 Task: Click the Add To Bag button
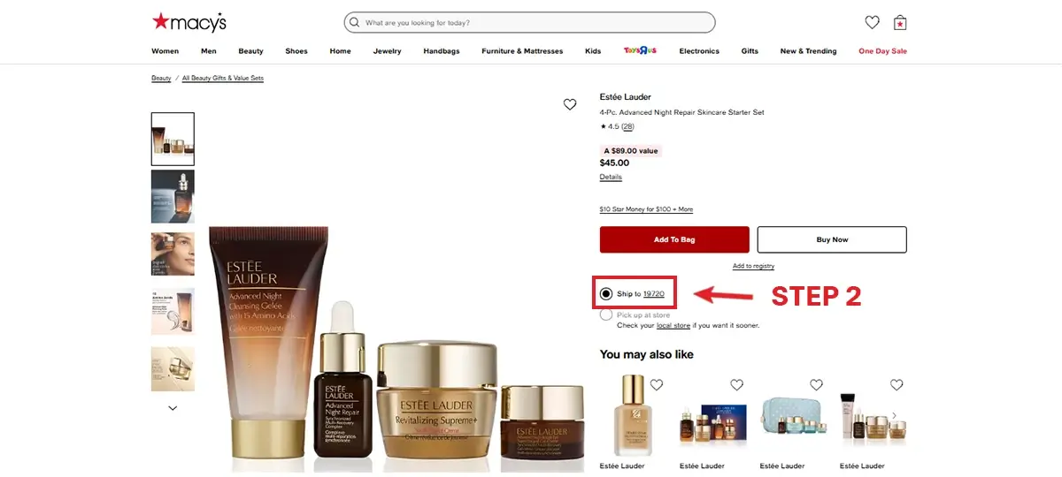coord(674,239)
